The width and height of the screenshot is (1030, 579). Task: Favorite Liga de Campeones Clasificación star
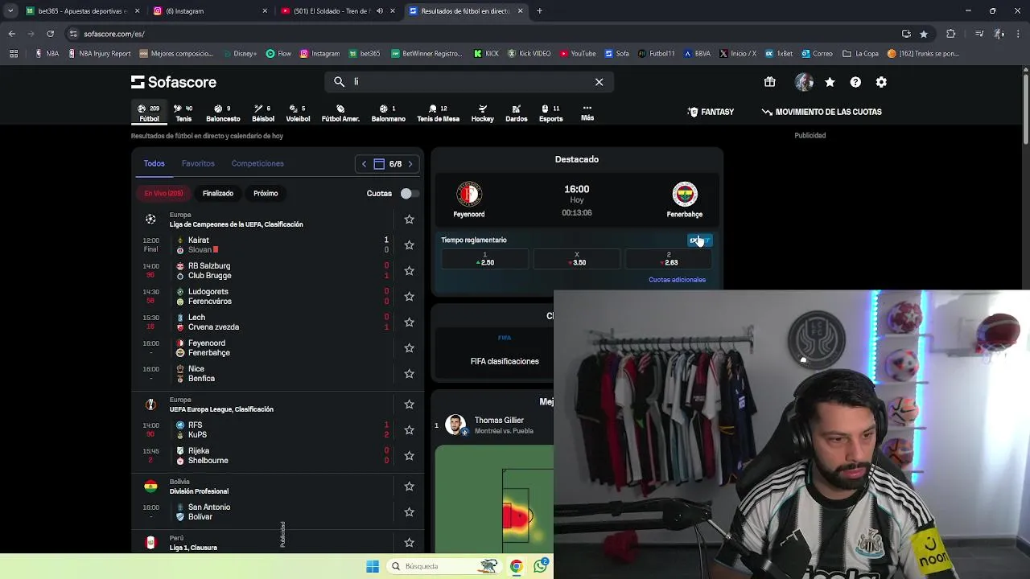[x=409, y=220]
